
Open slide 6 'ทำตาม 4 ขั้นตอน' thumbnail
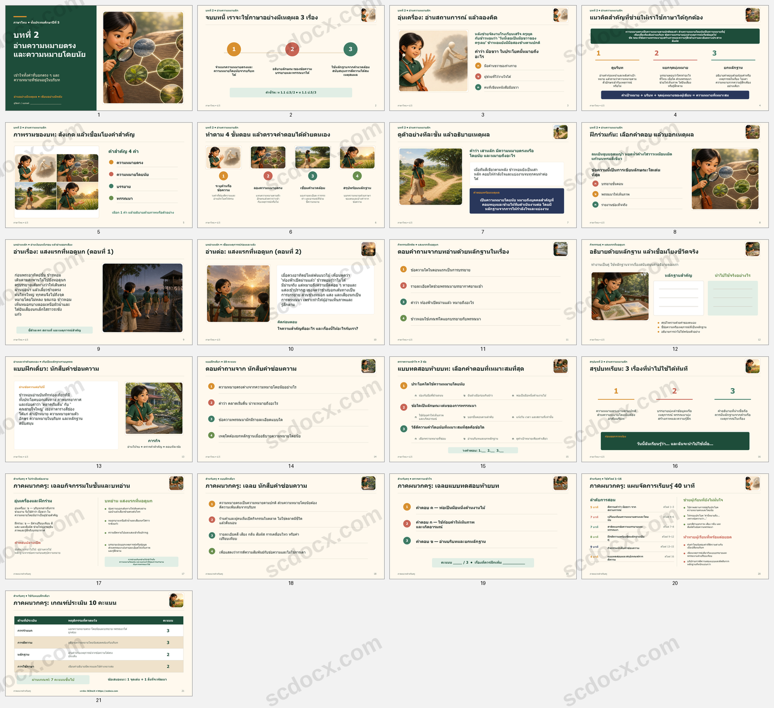point(291,175)
